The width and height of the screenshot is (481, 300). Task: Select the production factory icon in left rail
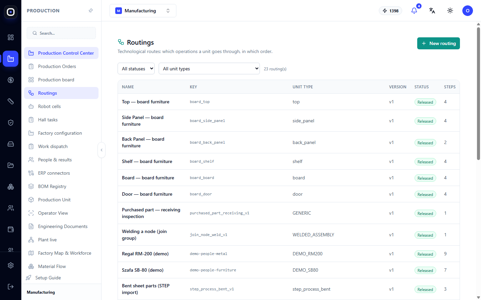pyautogui.click(x=11, y=59)
